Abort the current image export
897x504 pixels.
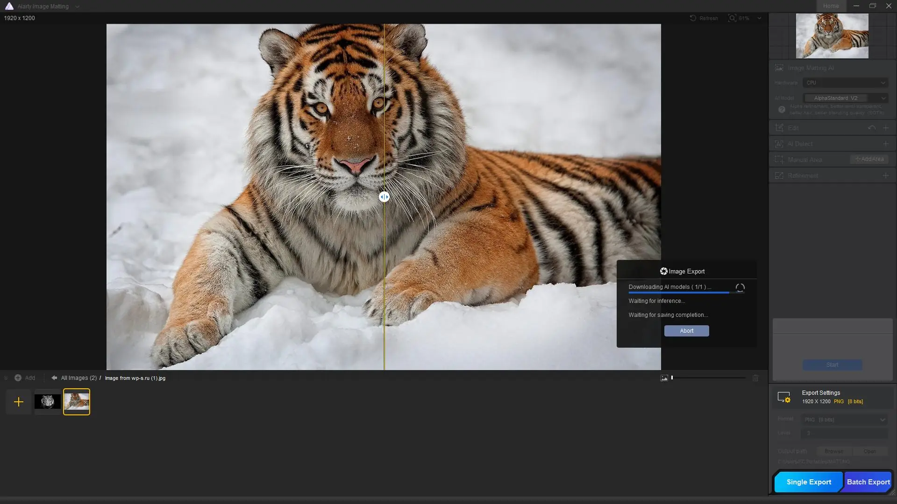point(686,330)
